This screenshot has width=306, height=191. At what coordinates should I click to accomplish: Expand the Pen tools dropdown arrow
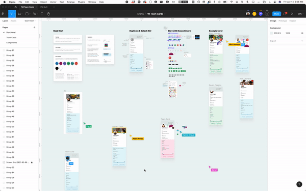tap(37, 14)
